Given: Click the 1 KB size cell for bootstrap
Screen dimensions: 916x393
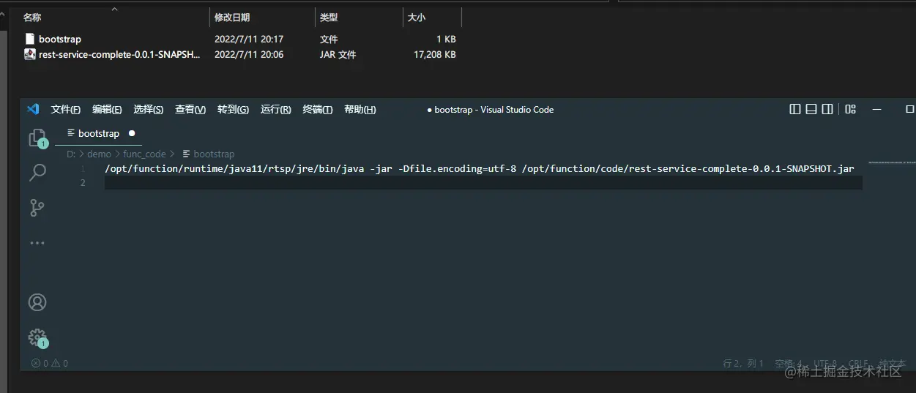Looking at the screenshot, I should (x=446, y=39).
